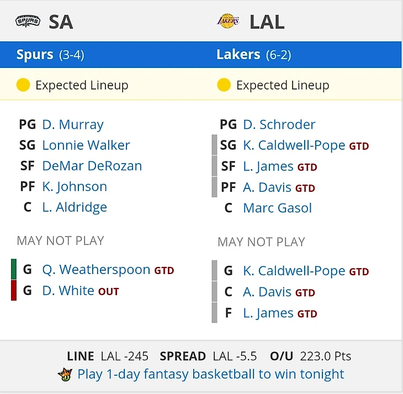Click the fantasy basketball crown icon
403x394 pixels.
pos(65,375)
